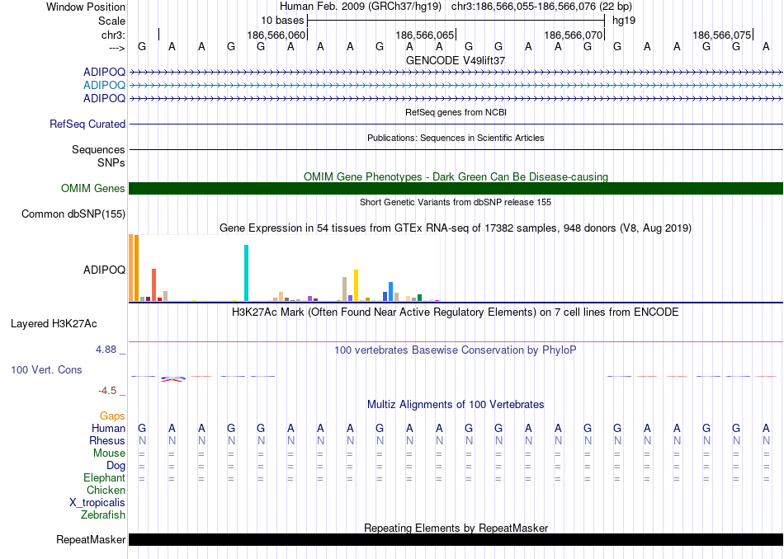
Task: Click the Publications Sequences in Scientific Articles title
Action: 456,138
